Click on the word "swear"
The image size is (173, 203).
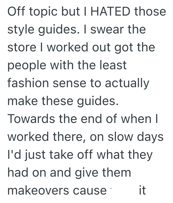[x=104, y=30]
